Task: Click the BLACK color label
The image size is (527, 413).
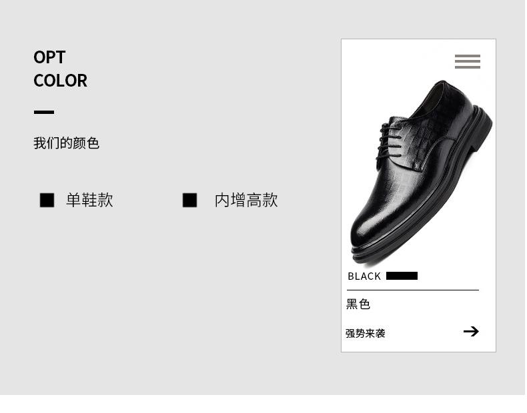Action: coord(364,276)
